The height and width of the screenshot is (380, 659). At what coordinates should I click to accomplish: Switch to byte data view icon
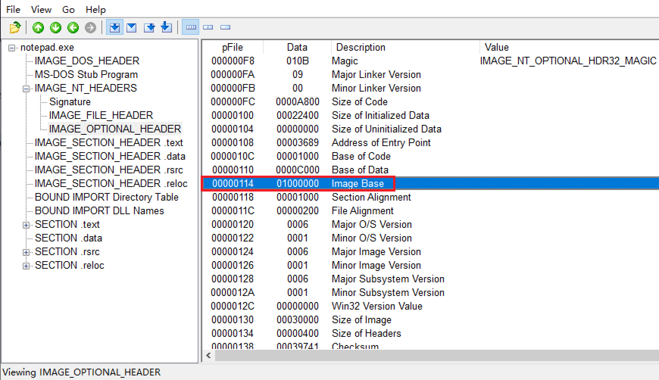(x=114, y=27)
